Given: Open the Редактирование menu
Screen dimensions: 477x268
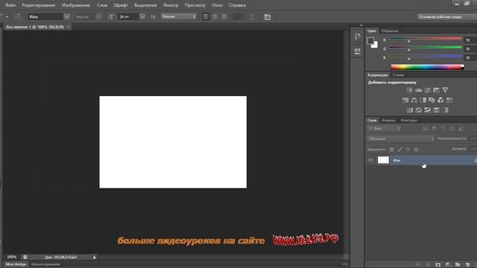Looking at the screenshot, I should coord(38,5).
